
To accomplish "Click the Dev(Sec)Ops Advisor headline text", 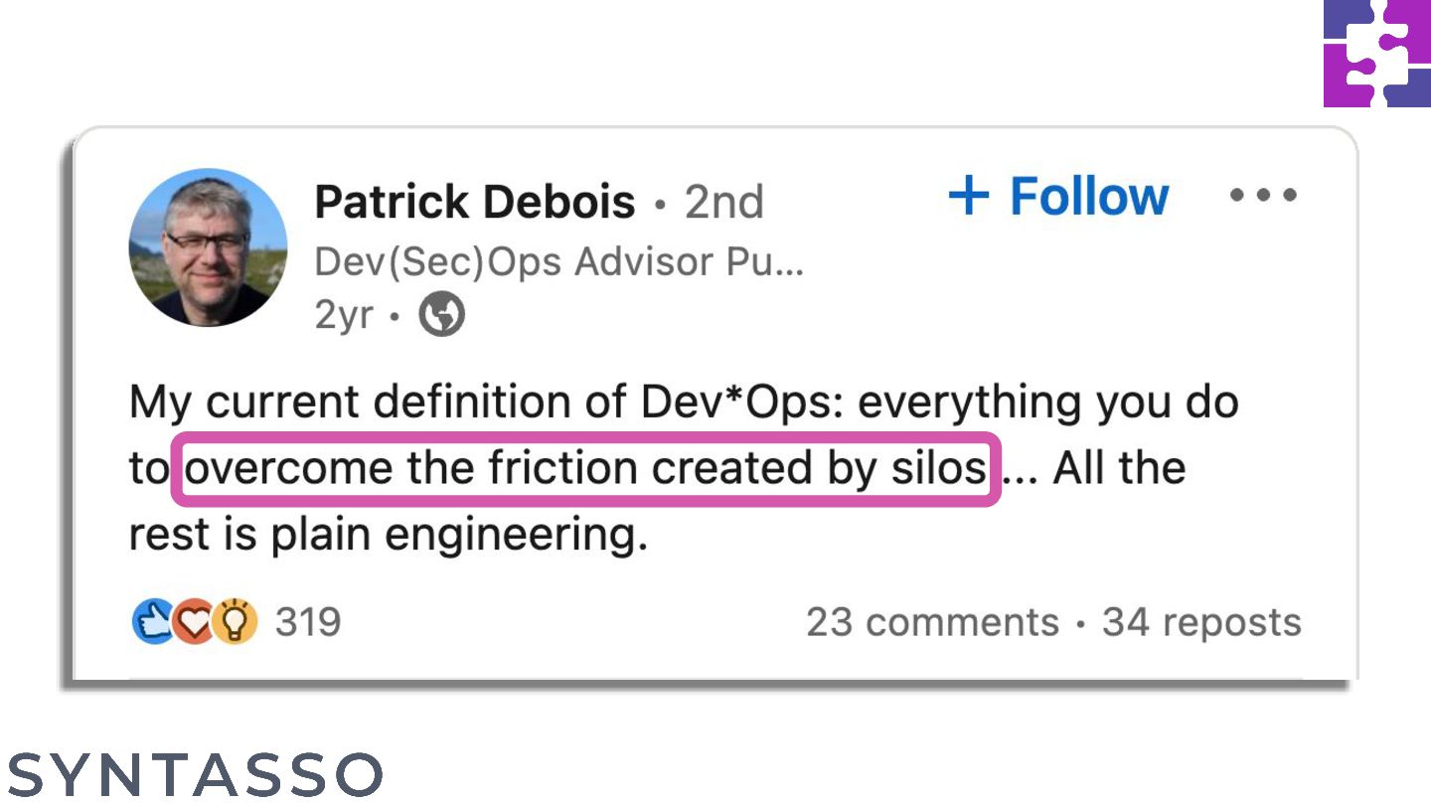I will [559, 262].
